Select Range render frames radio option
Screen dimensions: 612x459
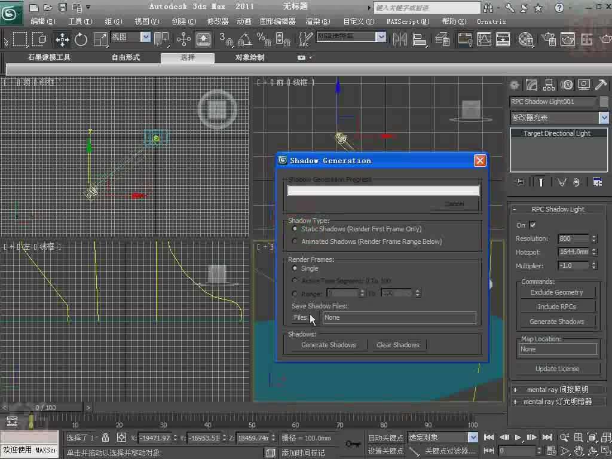(295, 293)
